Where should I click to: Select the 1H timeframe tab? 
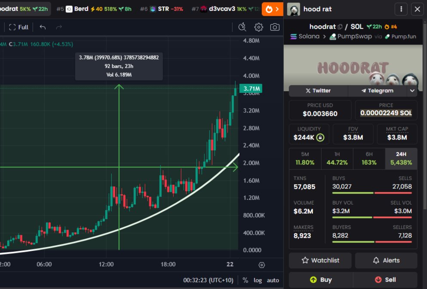click(x=337, y=159)
